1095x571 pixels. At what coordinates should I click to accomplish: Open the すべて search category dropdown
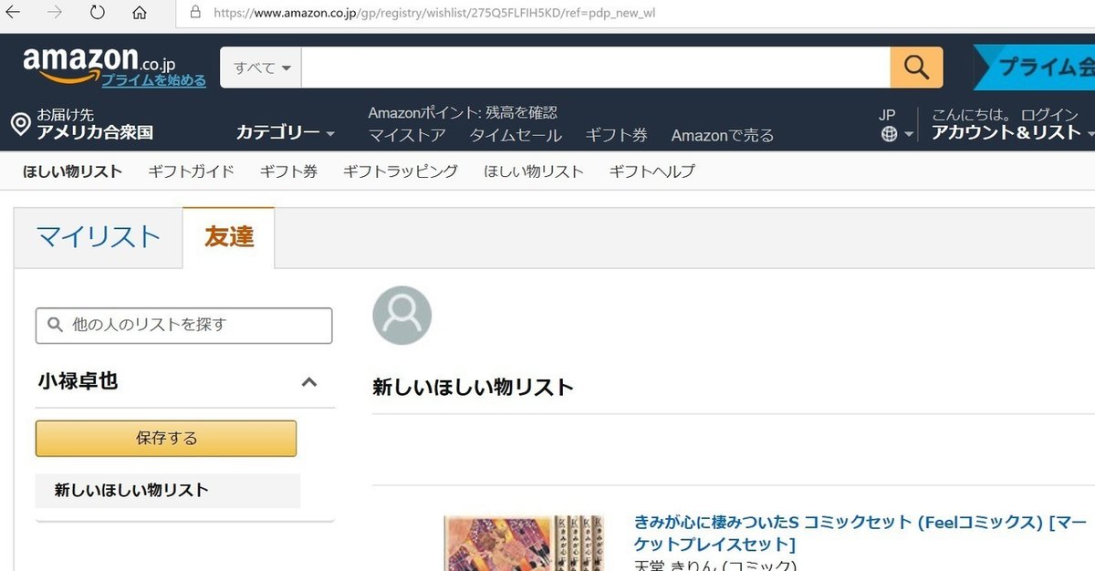click(261, 67)
